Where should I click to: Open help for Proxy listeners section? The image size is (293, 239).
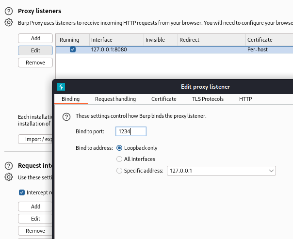9,11
